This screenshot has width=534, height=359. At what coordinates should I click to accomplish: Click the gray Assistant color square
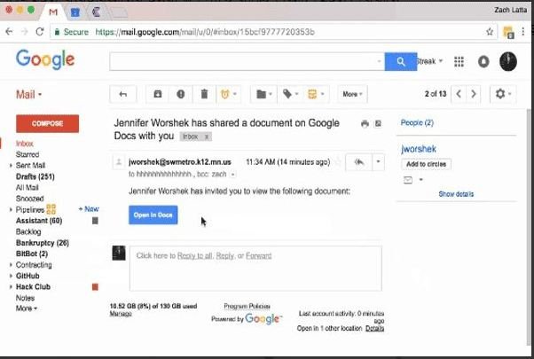(95, 221)
